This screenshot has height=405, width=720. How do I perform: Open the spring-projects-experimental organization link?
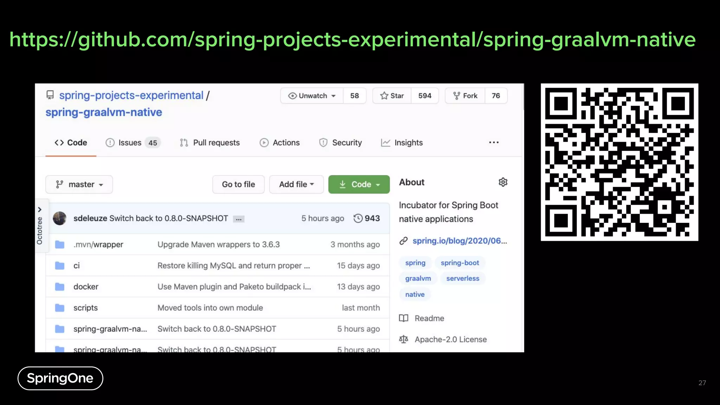[131, 95]
